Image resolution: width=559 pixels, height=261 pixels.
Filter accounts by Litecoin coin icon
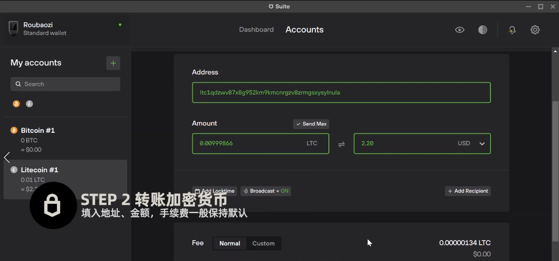click(29, 104)
